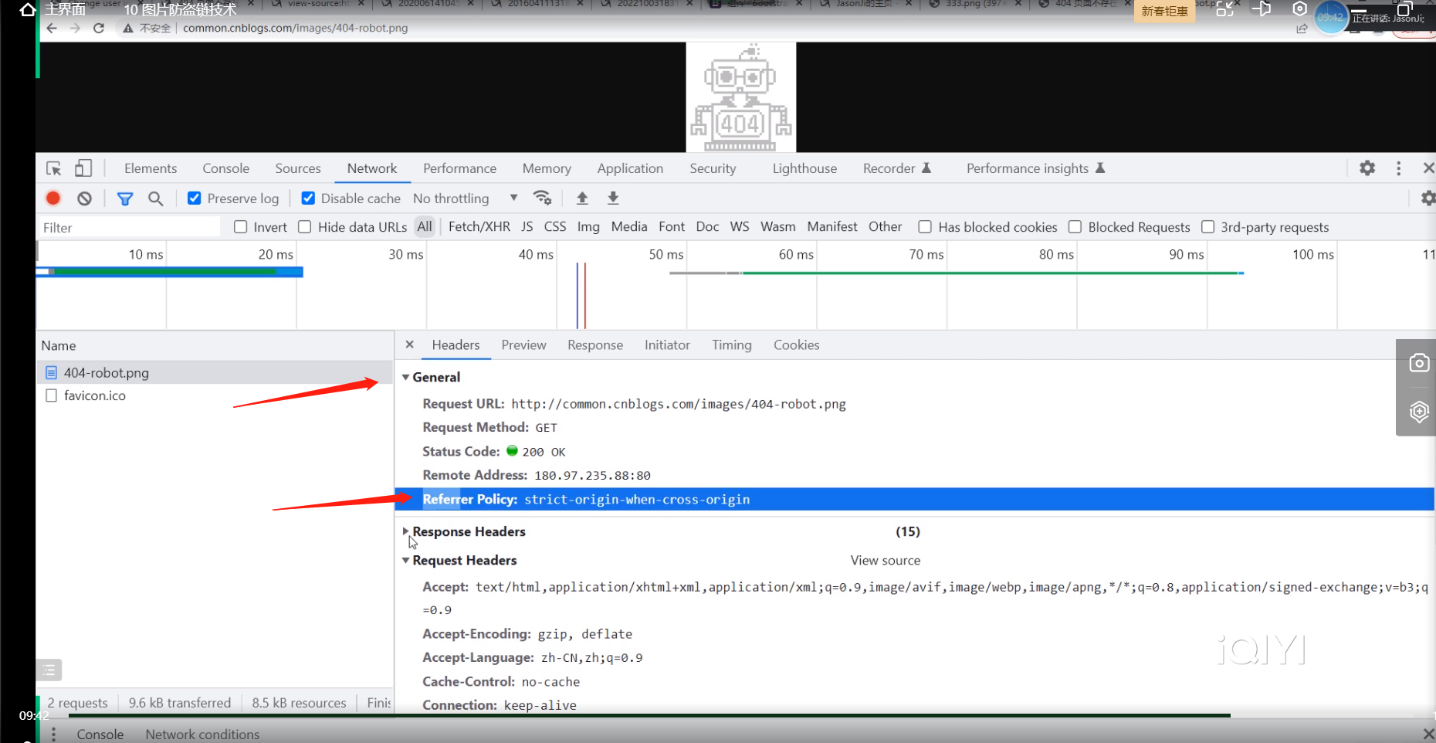
Task: Clear the network log
Action: [85, 198]
